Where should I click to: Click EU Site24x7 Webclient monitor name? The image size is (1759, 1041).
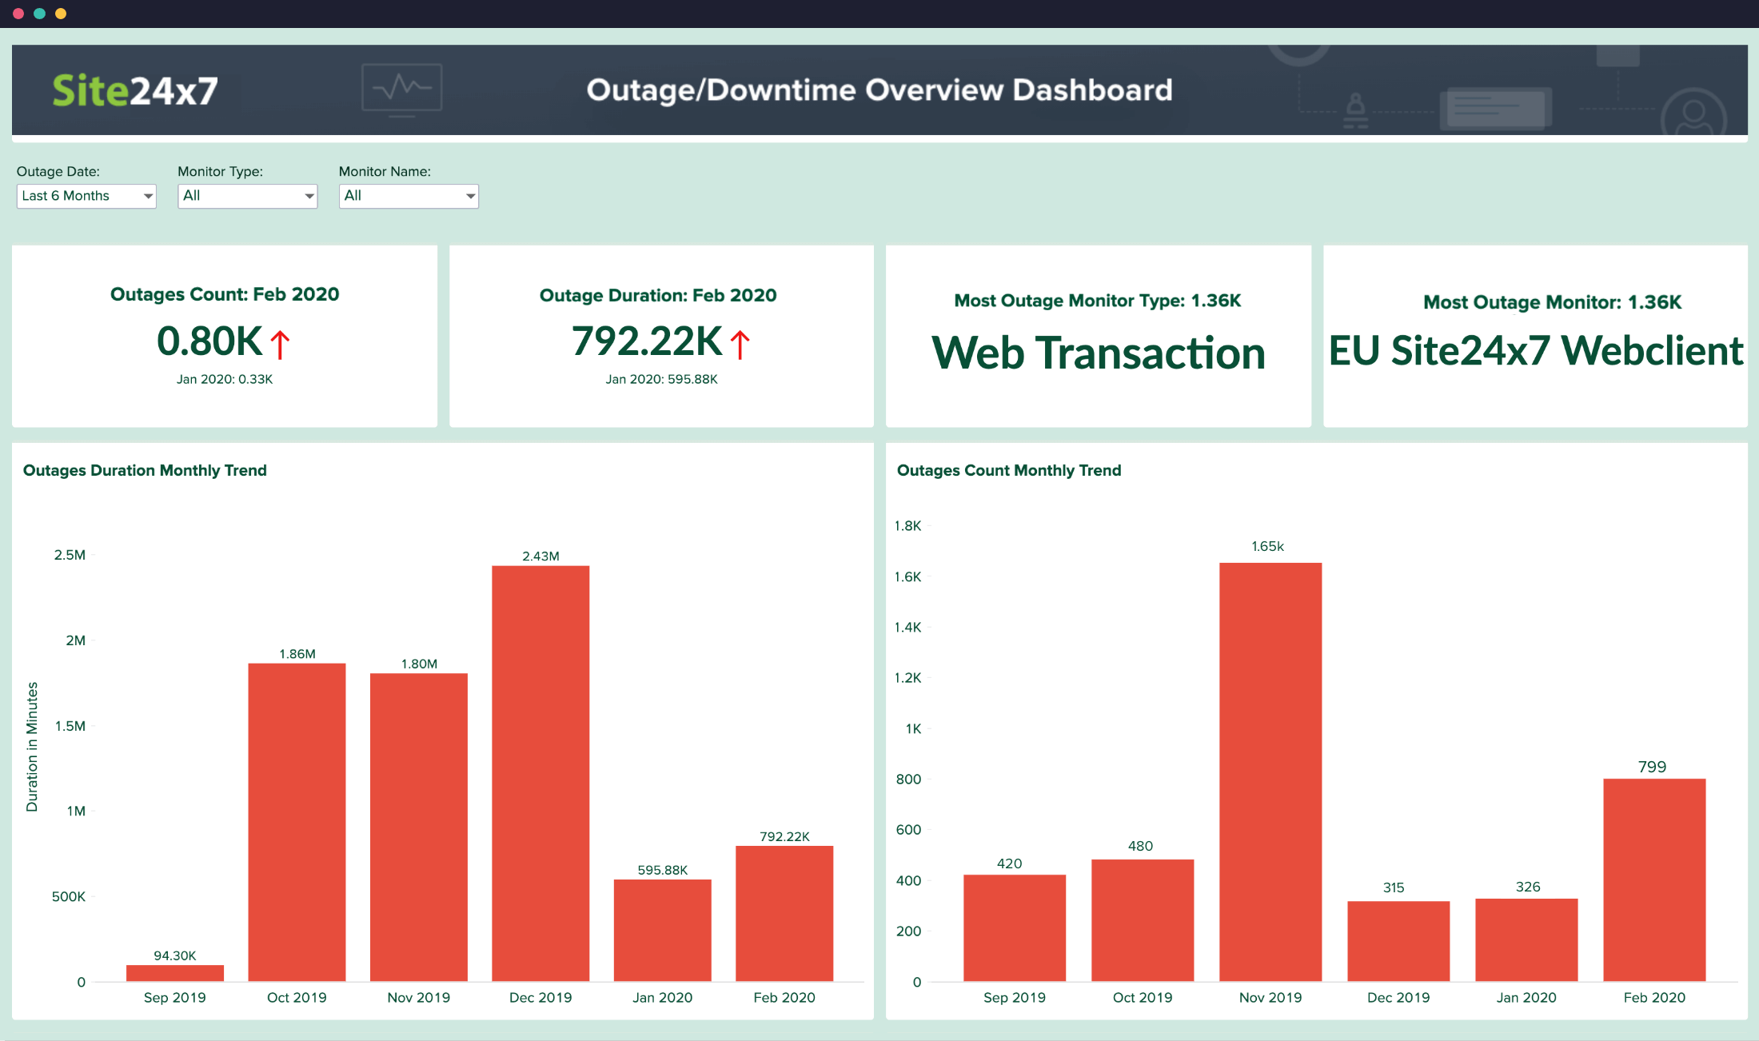pyautogui.click(x=1535, y=350)
